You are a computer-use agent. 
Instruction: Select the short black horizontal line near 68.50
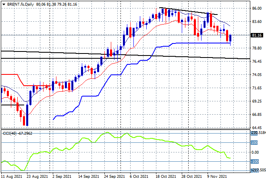[12, 105]
